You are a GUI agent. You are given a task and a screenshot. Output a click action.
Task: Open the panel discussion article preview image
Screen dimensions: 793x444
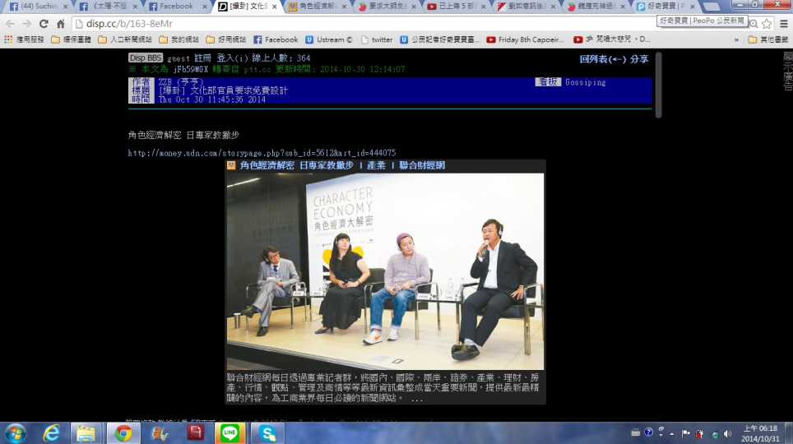[385, 271]
